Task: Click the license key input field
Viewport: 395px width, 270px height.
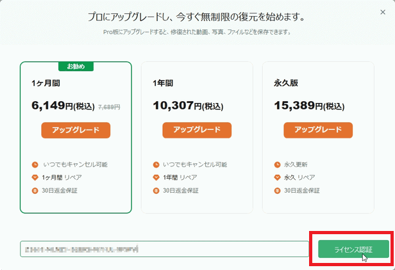Action: [x=164, y=249]
